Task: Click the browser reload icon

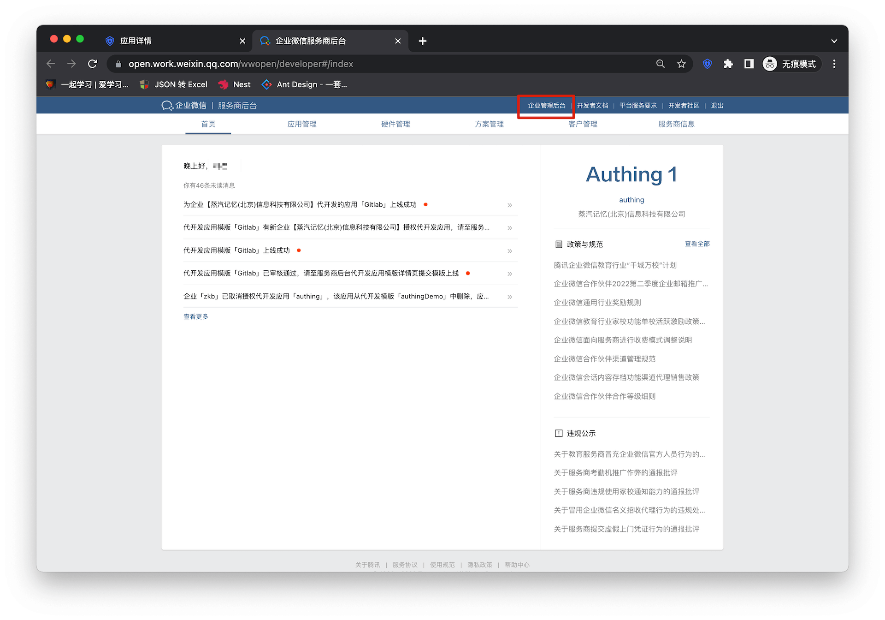Action: pyautogui.click(x=93, y=64)
